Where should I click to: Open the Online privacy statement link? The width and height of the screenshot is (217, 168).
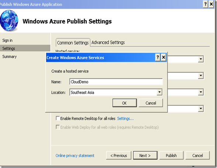75,156
